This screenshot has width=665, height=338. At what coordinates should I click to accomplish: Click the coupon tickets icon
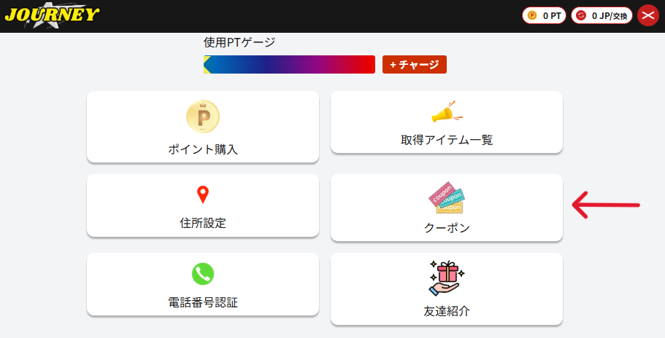click(x=447, y=197)
